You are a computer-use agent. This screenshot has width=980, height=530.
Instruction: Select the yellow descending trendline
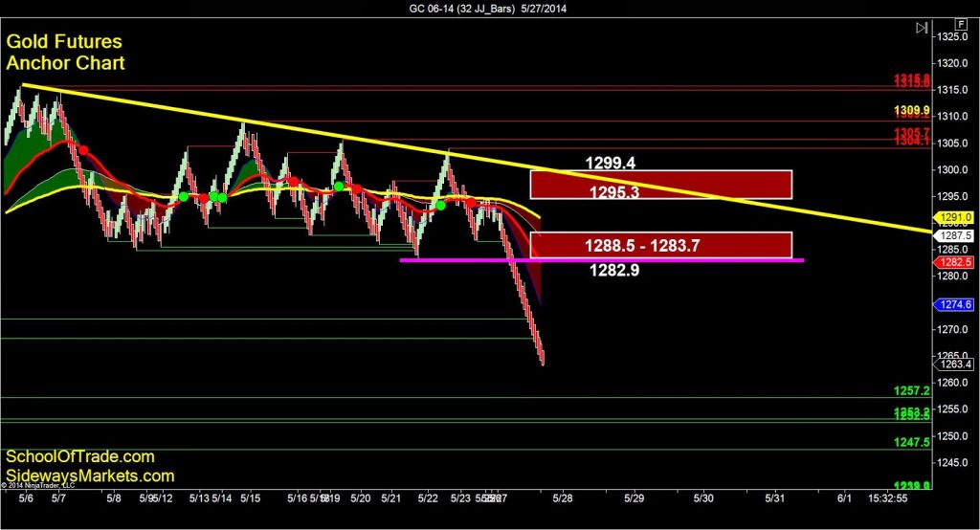click(475, 158)
